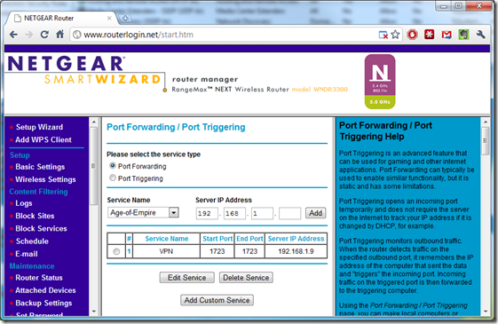Go to browser home page
Image resolution: width=498 pixels, height=324 pixels.
pyautogui.click(x=60, y=35)
